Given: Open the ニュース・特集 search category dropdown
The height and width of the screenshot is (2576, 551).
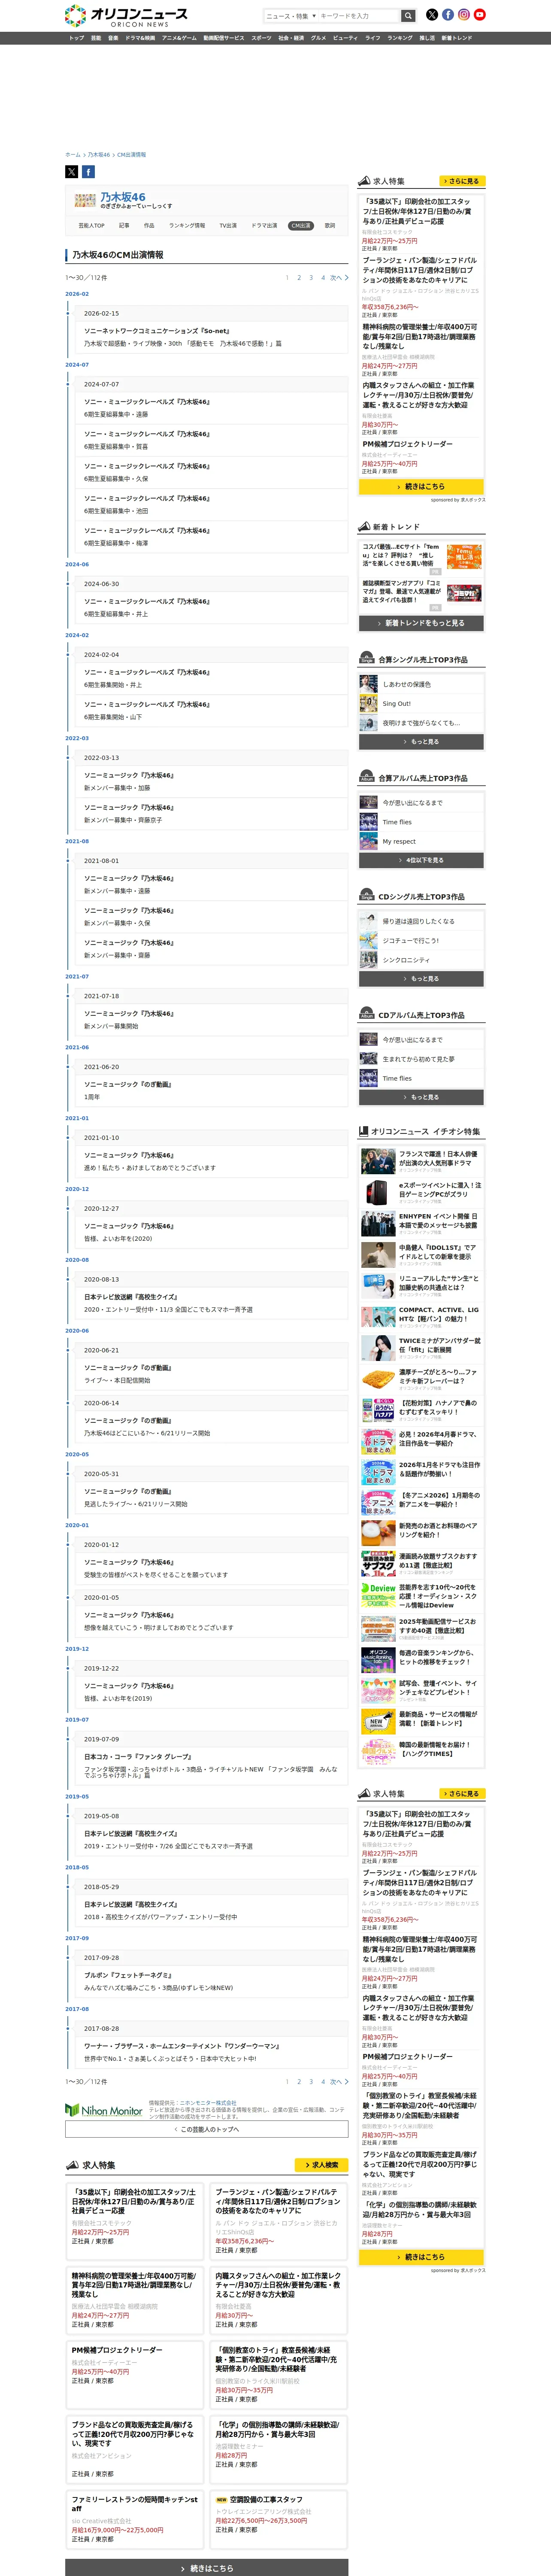Looking at the screenshot, I should click(290, 16).
